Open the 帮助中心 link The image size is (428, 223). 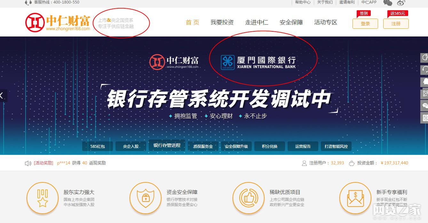click(303, 2)
